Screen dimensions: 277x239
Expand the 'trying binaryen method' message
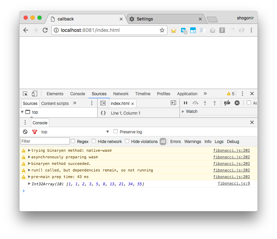click(29, 150)
